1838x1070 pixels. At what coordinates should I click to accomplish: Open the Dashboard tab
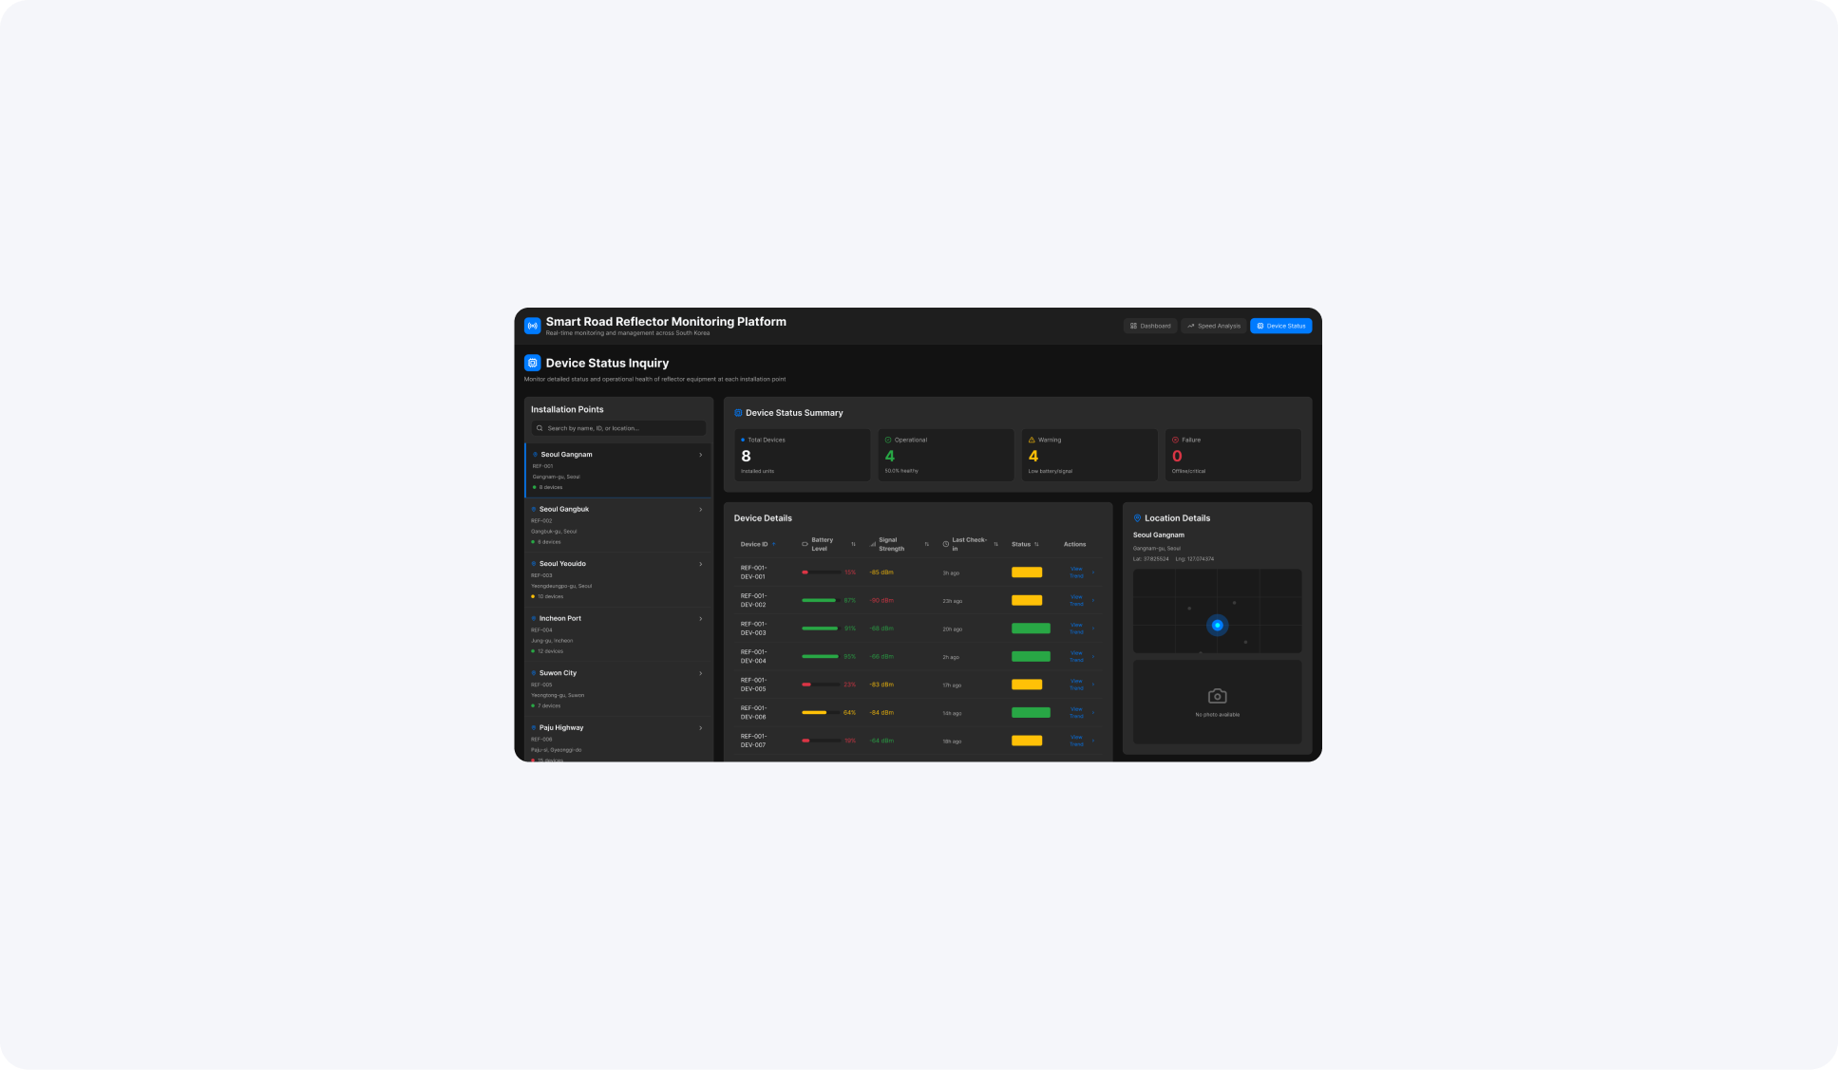coord(1150,326)
